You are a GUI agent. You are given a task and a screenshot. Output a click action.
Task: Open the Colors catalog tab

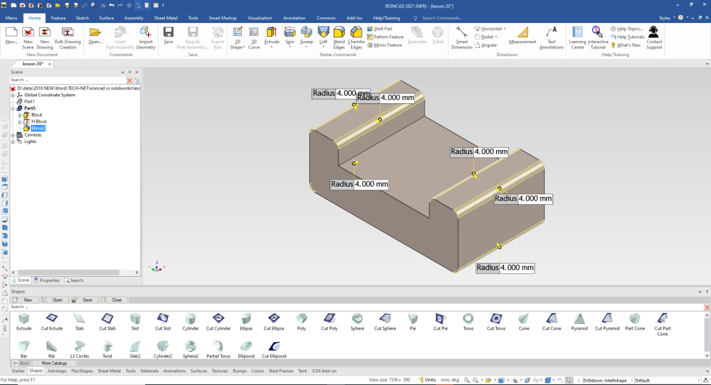click(258, 371)
